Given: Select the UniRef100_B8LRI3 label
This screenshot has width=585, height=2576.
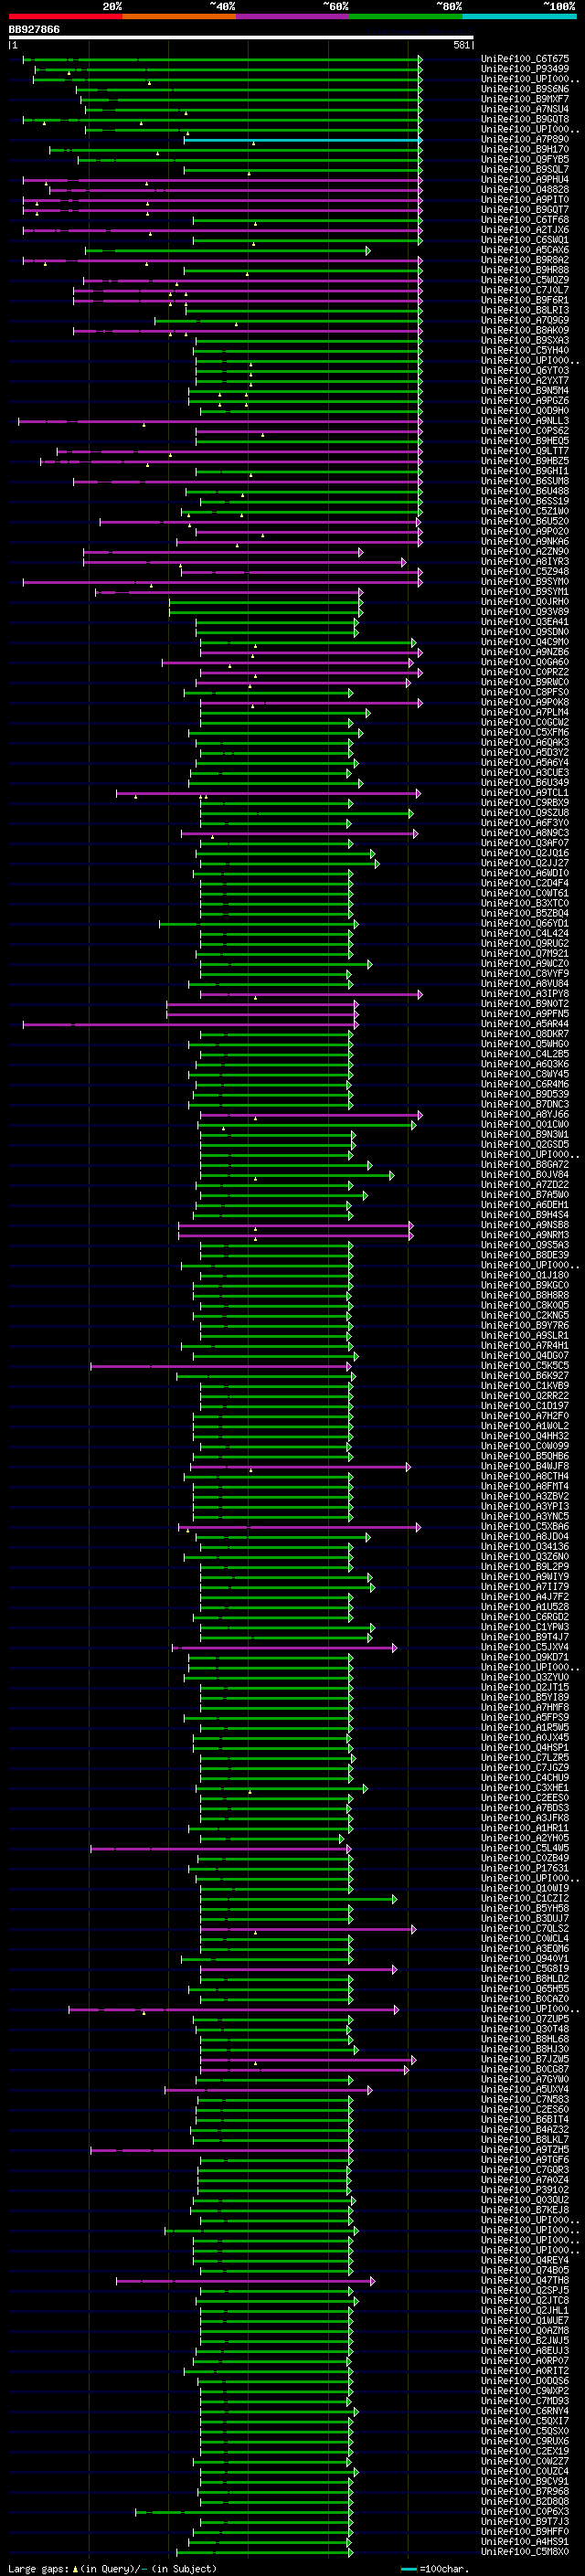Looking at the screenshot, I should pos(525,310).
